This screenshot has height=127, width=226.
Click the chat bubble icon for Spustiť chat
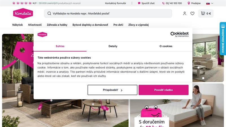(x=139, y=3)
